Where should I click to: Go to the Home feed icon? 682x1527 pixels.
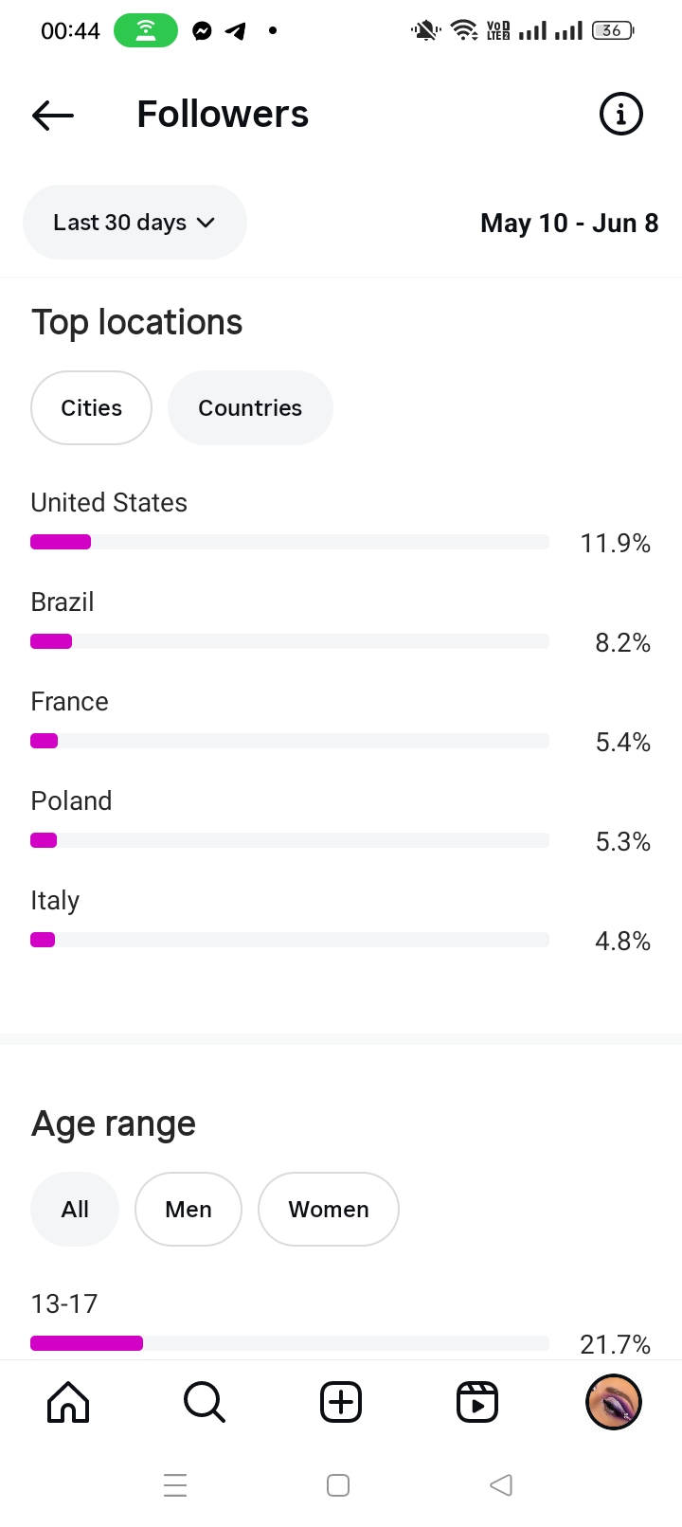(x=68, y=1402)
